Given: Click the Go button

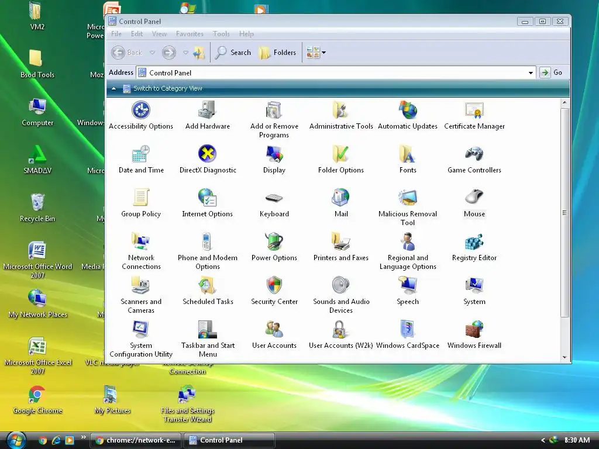Looking at the screenshot, I should (x=551, y=72).
